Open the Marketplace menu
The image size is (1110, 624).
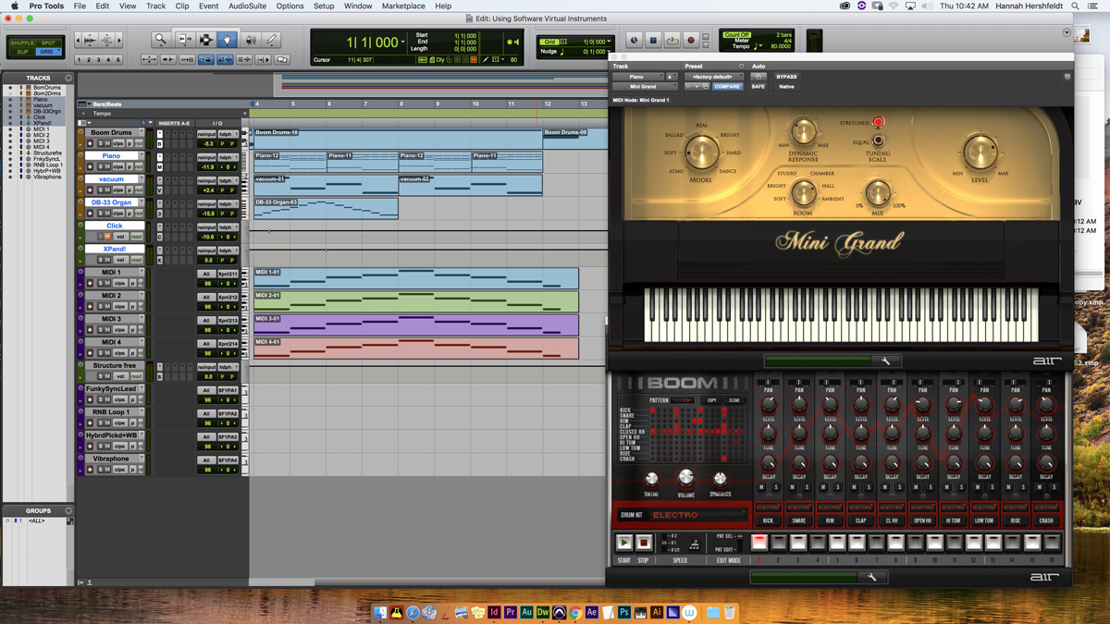pyautogui.click(x=403, y=6)
